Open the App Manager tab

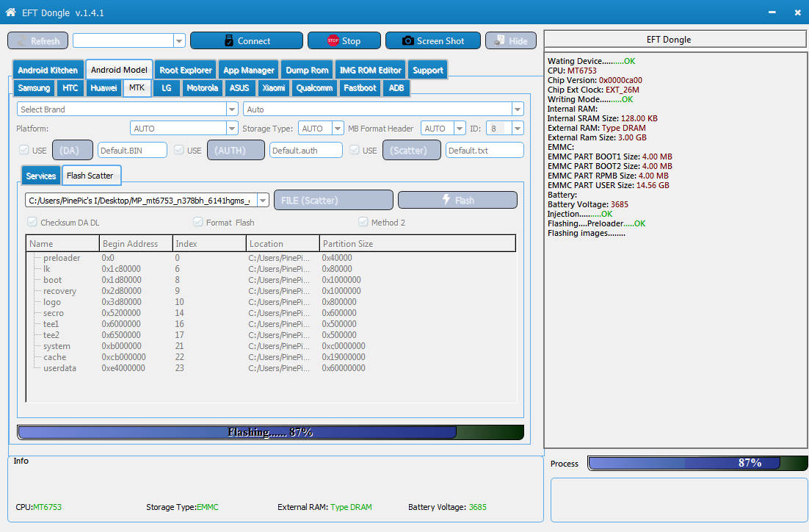pos(249,70)
